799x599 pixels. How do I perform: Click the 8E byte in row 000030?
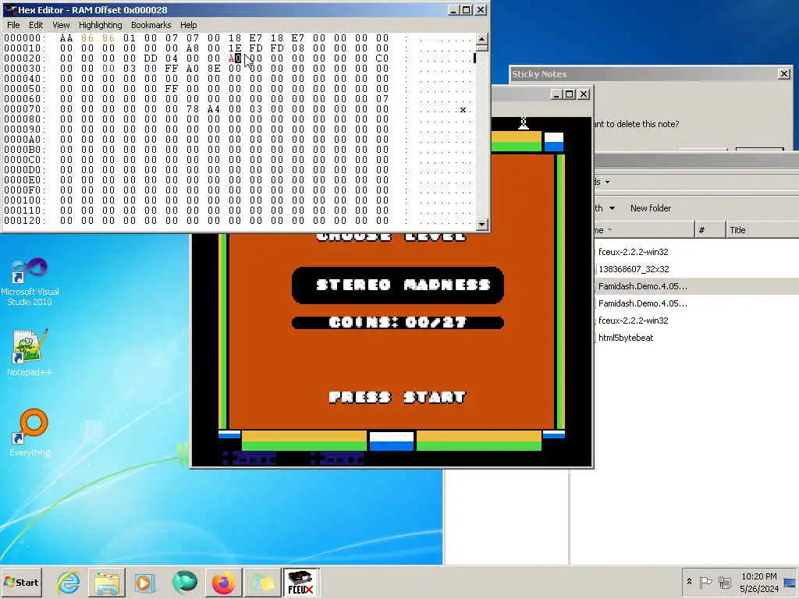click(214, 69)
